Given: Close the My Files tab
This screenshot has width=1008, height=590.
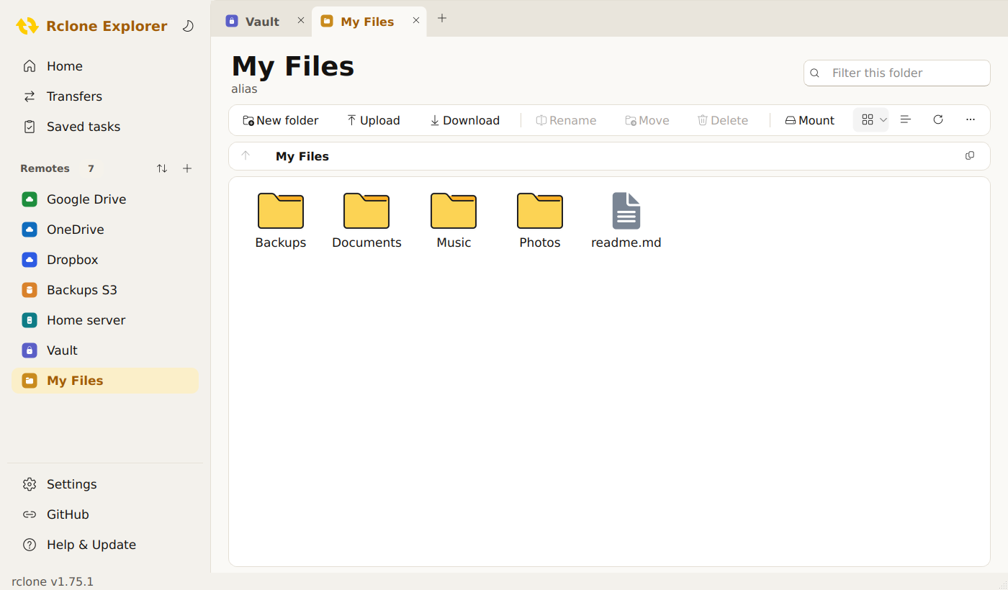Looking at the screenshot, I should [x=416, y=21].
